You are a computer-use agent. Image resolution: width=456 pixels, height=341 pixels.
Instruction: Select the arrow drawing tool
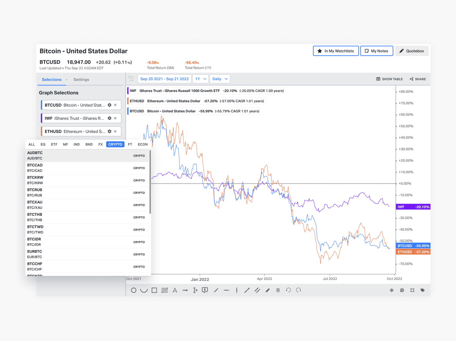coord(185,290)
